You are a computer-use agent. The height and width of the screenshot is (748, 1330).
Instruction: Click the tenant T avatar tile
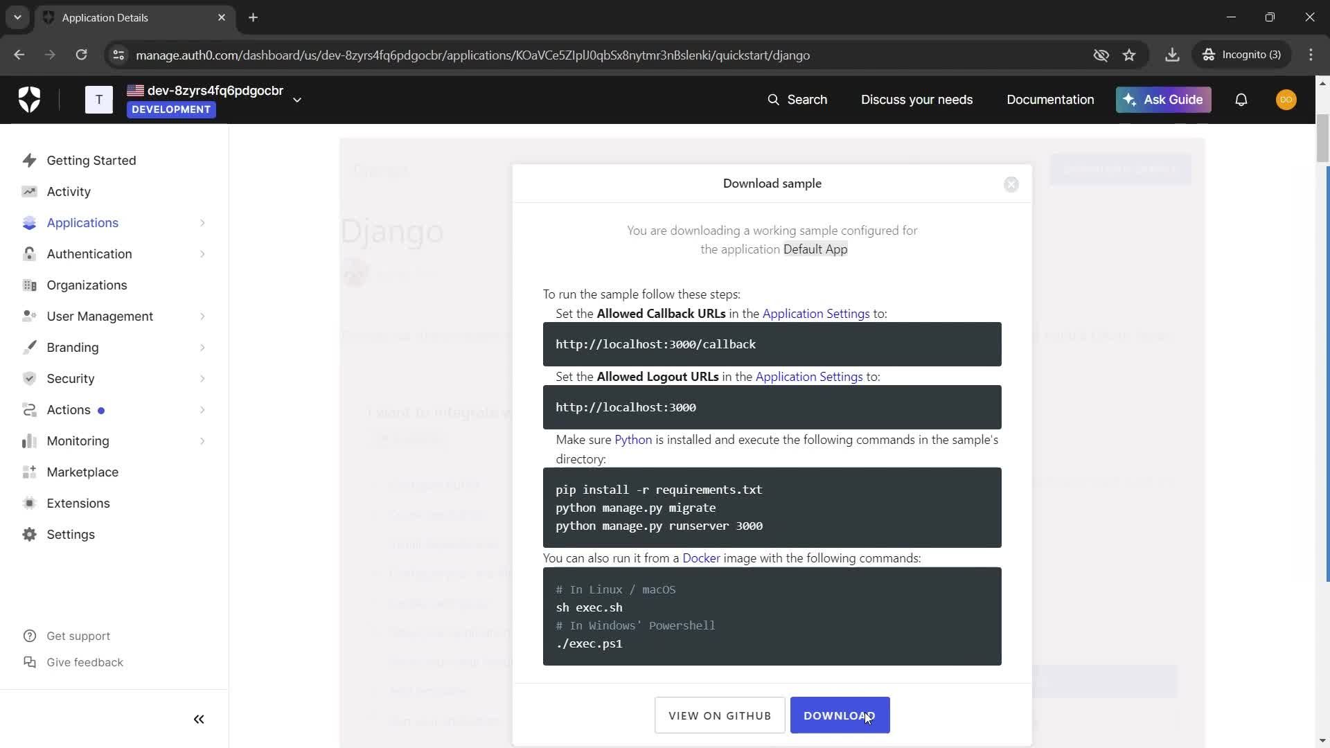coord(98,100)
